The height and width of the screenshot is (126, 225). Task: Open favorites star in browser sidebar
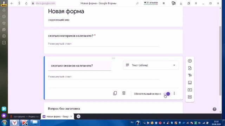point(4,23)
